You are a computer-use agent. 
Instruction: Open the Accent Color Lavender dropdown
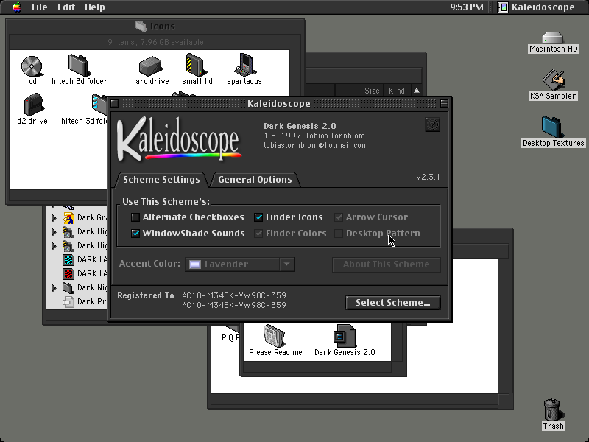(240, 264)
